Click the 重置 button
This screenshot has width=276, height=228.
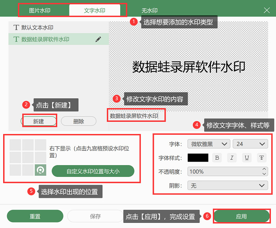pyautogui.click(x=35, y=216)
